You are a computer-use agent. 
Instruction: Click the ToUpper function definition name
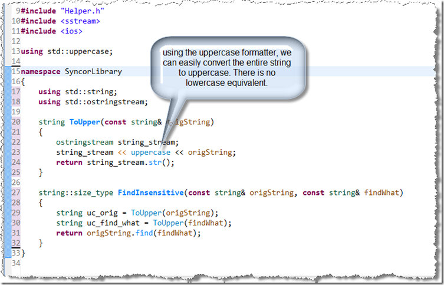pos(85,122)
